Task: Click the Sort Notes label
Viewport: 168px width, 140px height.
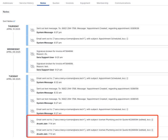Action: 8,21
